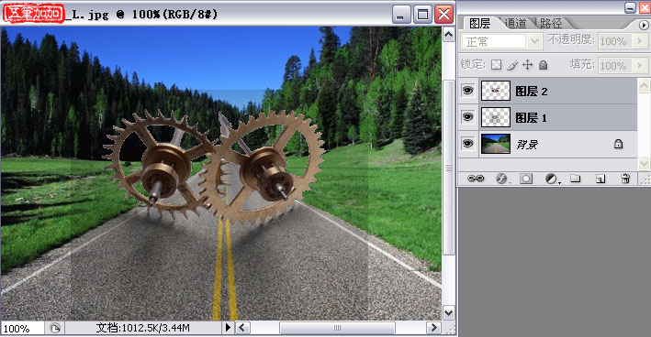Hide the 背景 layer eye
The width and height of the screenshot is (651, 337).
tap(468, 144)
